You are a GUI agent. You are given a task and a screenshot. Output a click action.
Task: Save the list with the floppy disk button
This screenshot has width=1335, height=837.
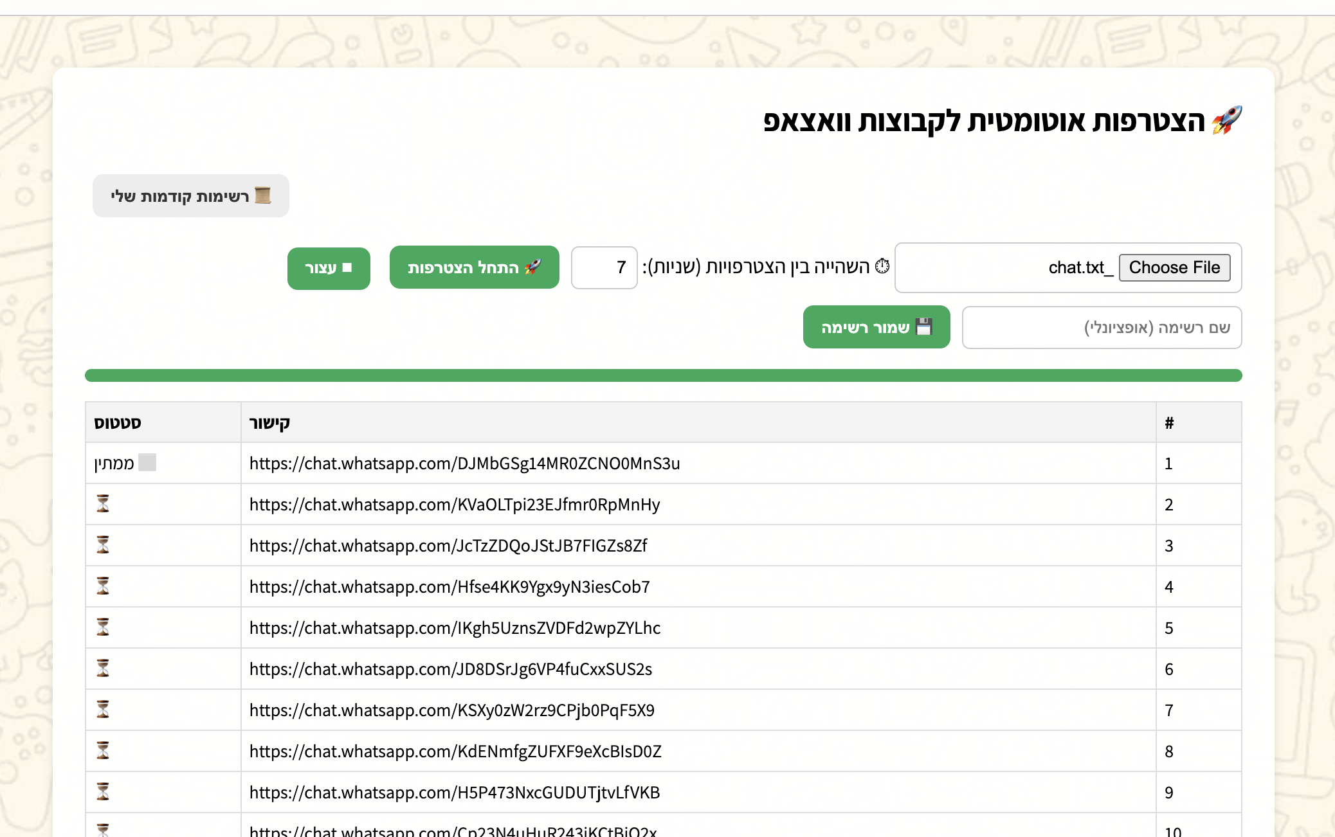pyautogui.click(x=876, y=327)
